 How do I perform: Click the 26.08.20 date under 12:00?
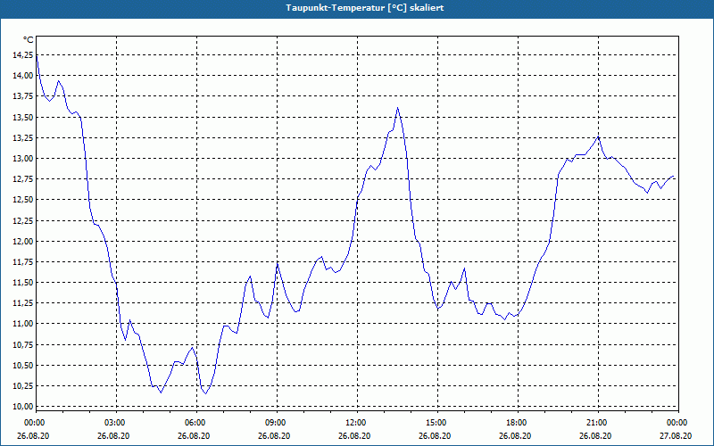[x=354, y=435]
